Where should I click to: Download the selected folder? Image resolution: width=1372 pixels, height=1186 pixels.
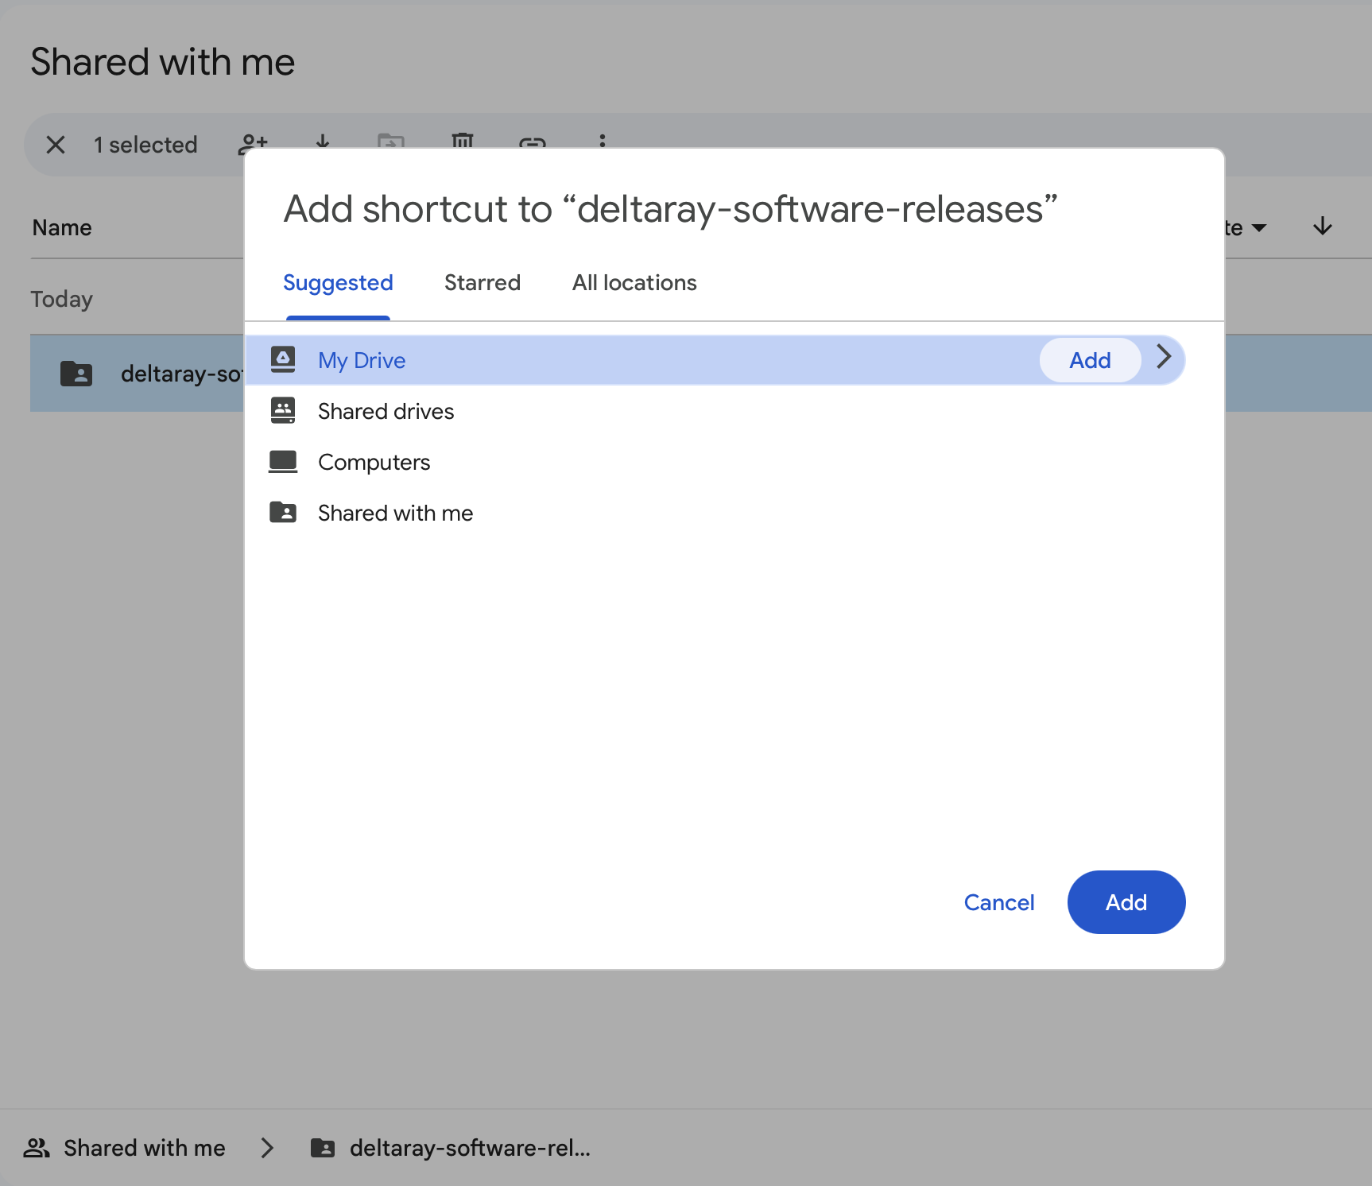point(322,145)
